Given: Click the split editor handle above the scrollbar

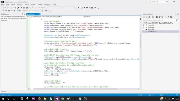Looking at the screenshot, I should [x=141, y=19].
